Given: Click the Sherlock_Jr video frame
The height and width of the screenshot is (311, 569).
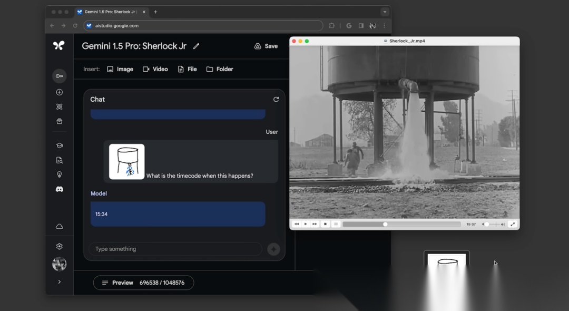Looking at the screenshot, I should click(404, 132).
